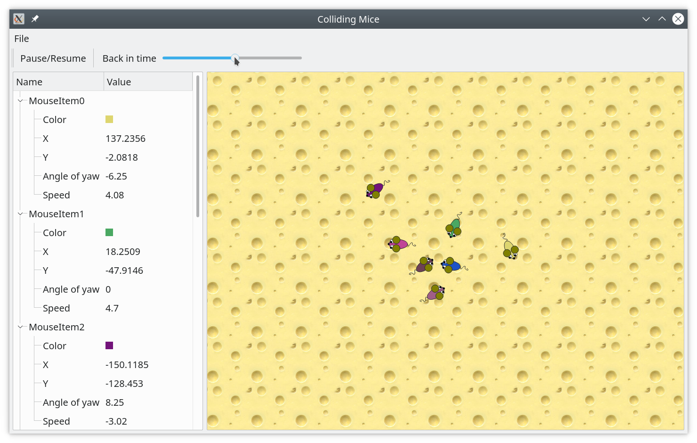Select the MouseItem1 row
Image resolution: width=697 pixels, height=443 pixels.
[103, 214]
